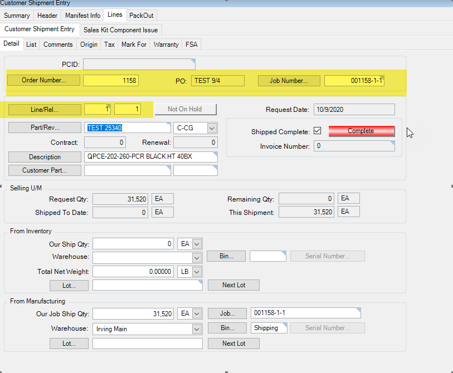Click the From Inventory Lot field
Screen dimensions: 453x373
[x=148, y=285]
